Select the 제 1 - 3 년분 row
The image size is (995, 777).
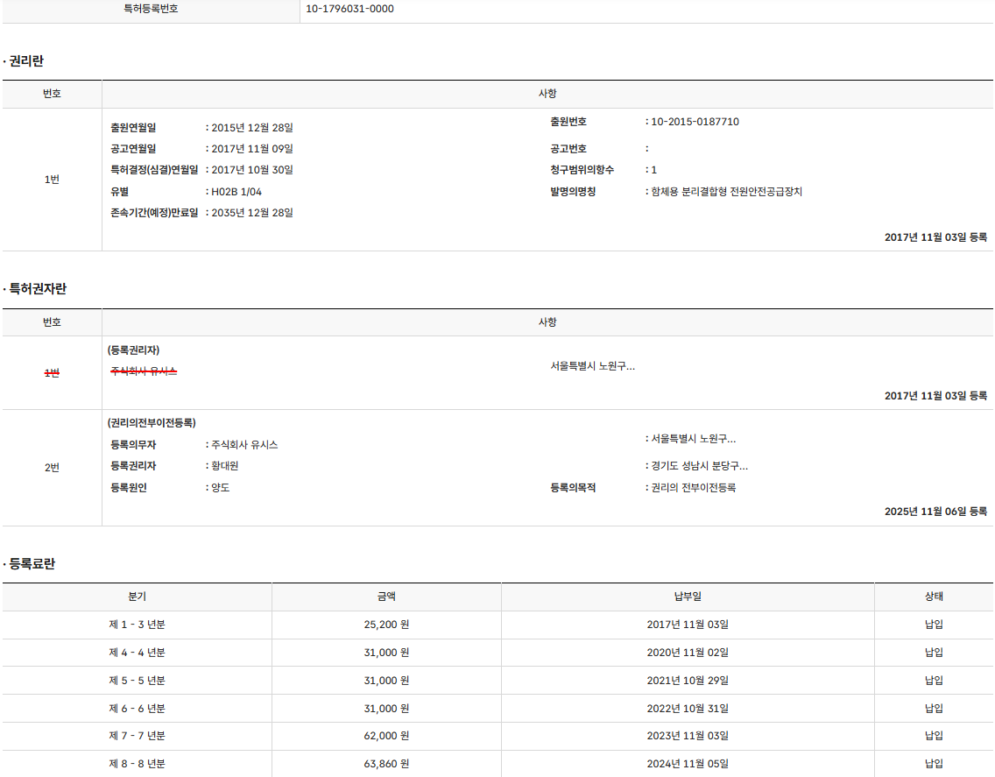click(x=137, y=625)
